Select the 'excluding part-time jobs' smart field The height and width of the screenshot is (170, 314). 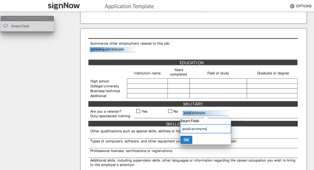point(113,50)
